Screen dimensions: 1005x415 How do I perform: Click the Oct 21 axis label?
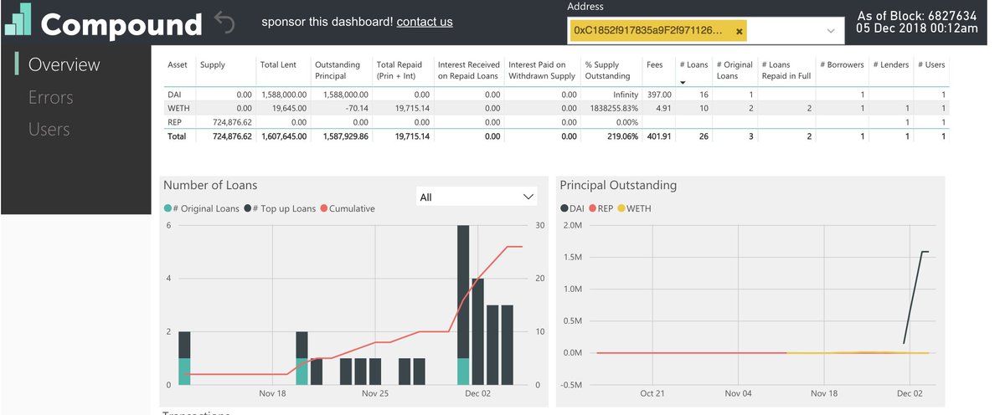652,393
